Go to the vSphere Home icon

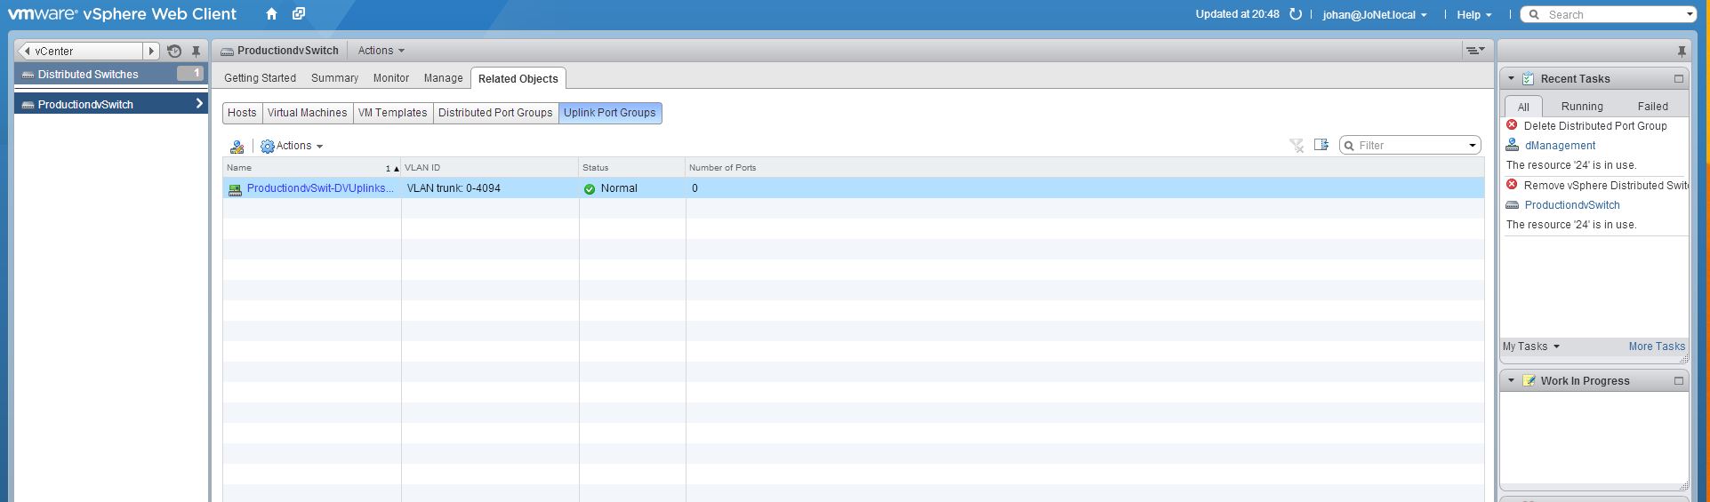[x=272, y=14]
